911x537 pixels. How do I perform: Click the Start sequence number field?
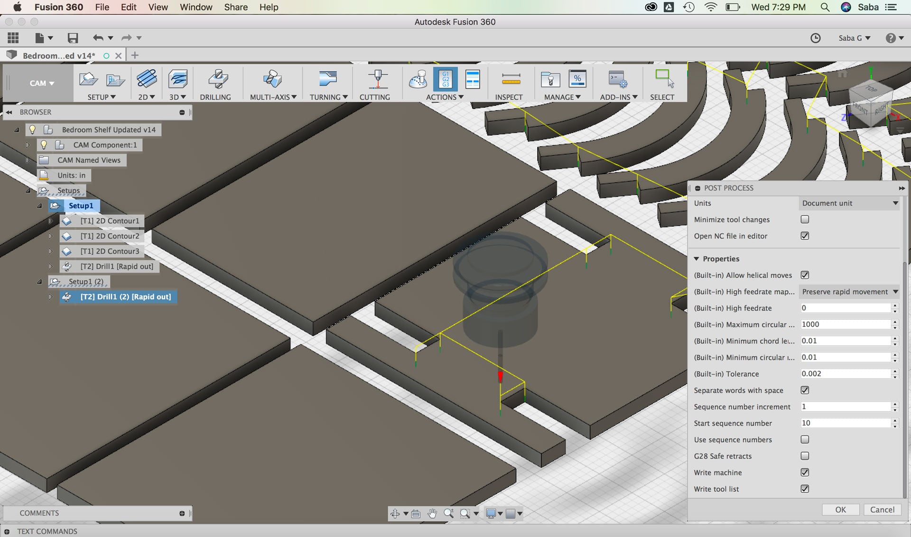click(845, 423)
